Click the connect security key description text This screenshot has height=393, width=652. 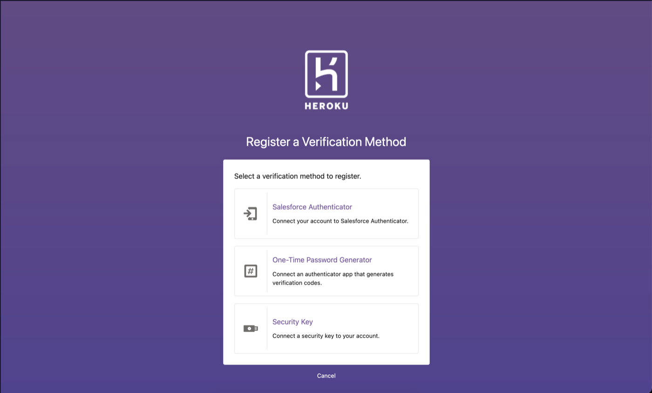click(326, 336)
